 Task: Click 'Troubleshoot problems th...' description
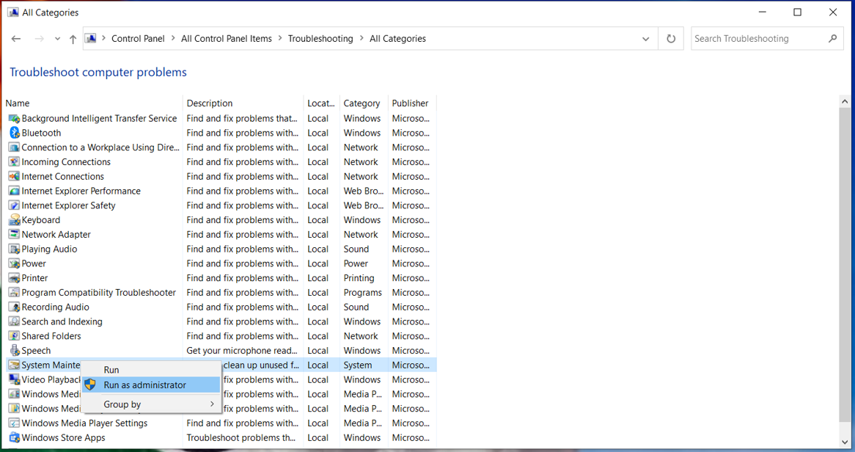[241, 438]
